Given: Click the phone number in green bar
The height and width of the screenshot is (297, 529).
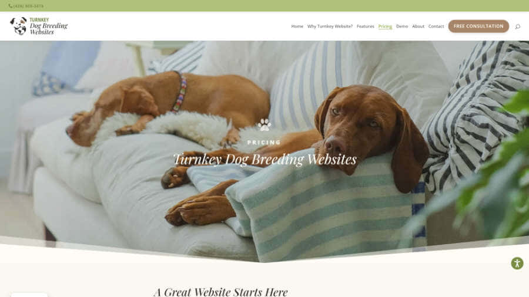Looking at the screenshot, I should click(28, 6).
